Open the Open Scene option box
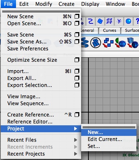Screen dimensions: 139x160 (x=77, y=23)
